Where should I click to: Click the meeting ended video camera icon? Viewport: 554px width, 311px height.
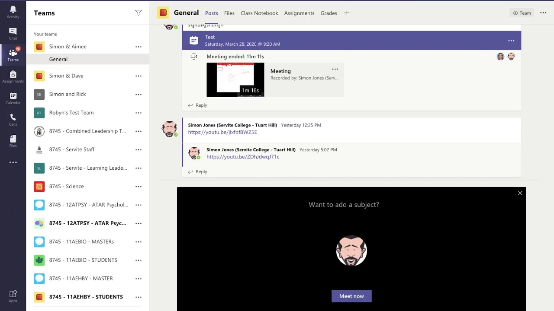point(194,57)
